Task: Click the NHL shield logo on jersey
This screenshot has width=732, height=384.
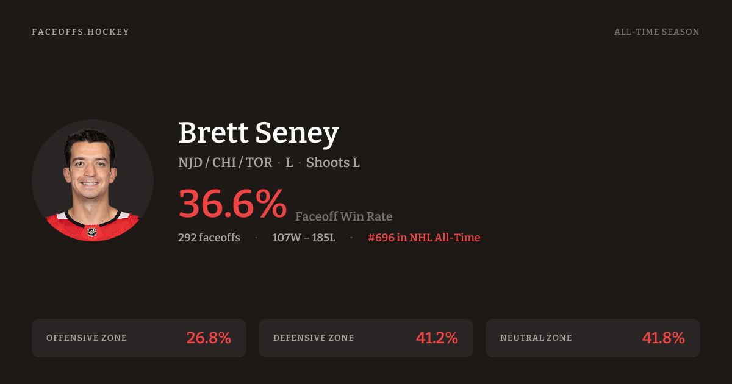Action: 92,232
